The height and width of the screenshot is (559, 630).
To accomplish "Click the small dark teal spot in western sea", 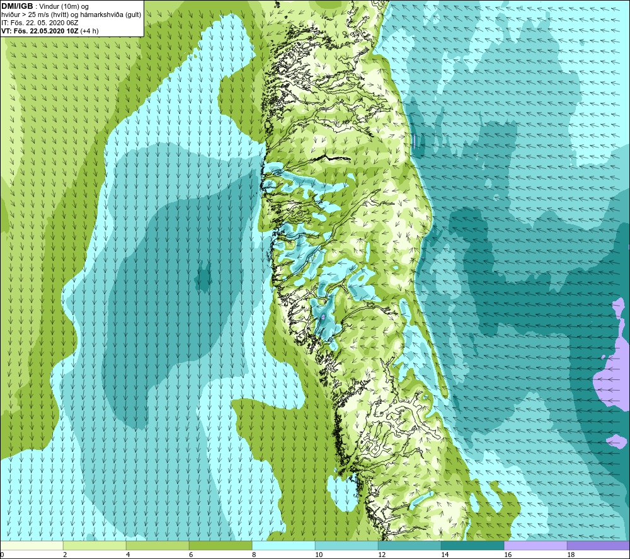I will 202,277.
